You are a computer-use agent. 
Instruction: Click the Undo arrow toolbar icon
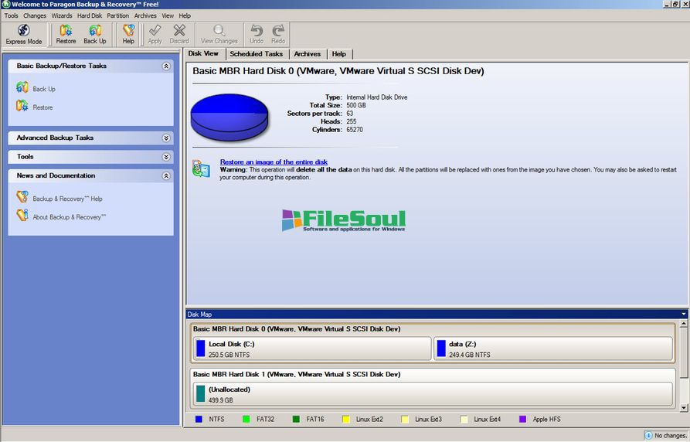pos(257,31)
